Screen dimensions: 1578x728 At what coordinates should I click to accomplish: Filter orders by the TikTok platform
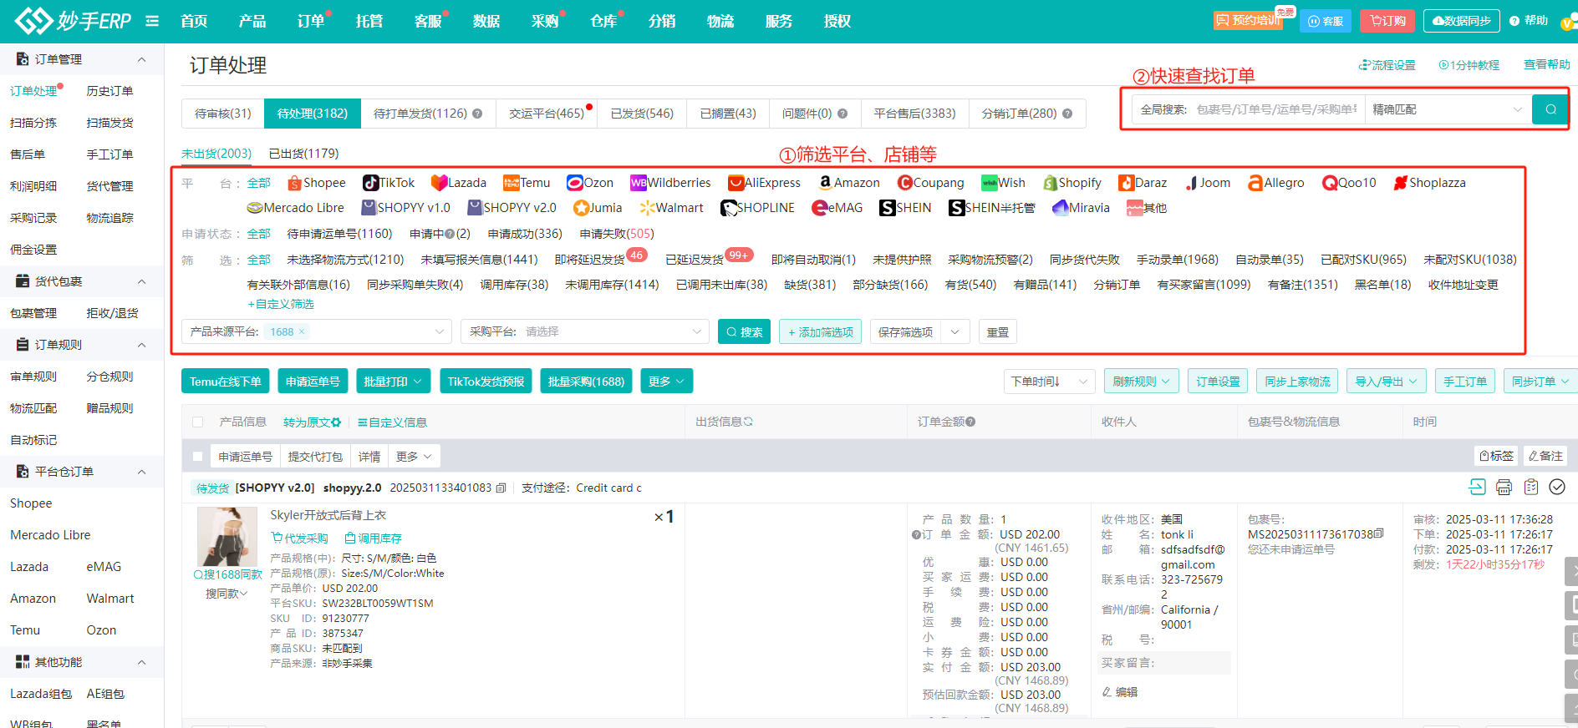pos(389,183)
